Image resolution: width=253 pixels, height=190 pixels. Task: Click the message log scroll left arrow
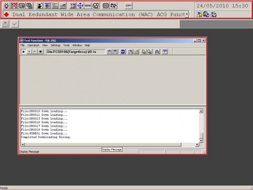23,145
